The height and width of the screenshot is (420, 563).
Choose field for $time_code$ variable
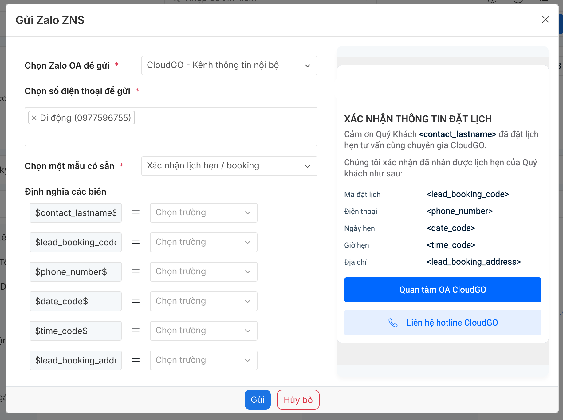click(x=203, y=331)
